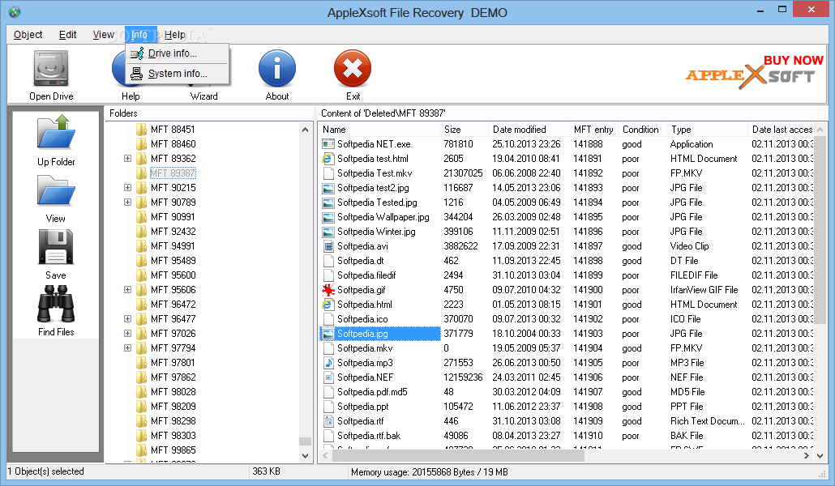Open the Object menu
Screen dimensions: 835x486
pos(28,35)
